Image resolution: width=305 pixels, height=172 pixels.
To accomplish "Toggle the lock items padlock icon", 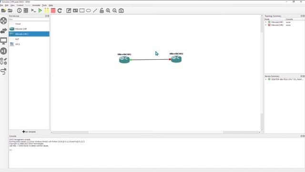I will click(102, 11).
